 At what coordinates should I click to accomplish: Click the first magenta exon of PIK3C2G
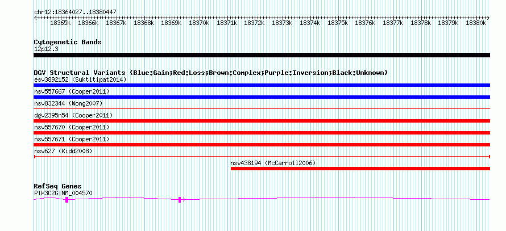click(67, 200)
